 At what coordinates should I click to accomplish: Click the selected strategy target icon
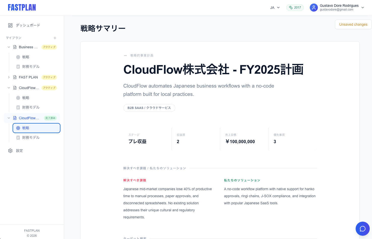pyautogui.click(x=18, y=128)
